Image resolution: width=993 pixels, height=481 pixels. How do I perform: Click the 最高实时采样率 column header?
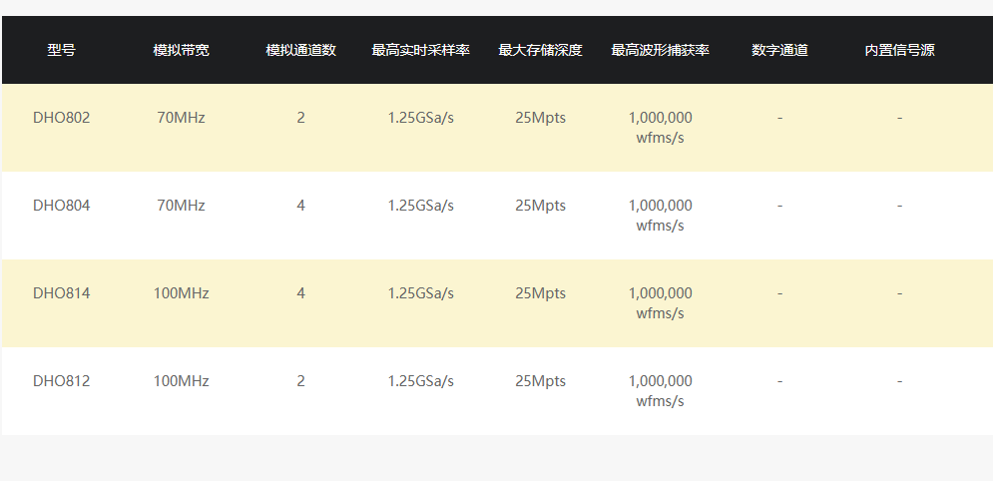[x=420, y=50]
